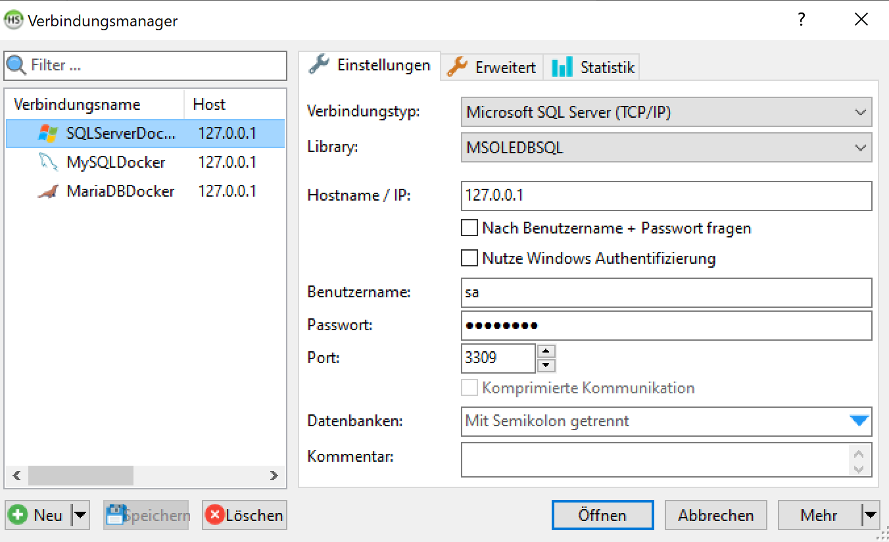Click the HeidiSQL app icon in title bar
The height and width of the screenshot is (542, 889).
(13, 20)
